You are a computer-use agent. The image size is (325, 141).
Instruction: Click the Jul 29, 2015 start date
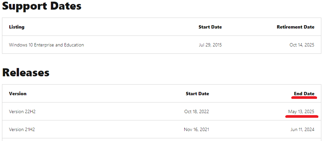pos(210,45)
